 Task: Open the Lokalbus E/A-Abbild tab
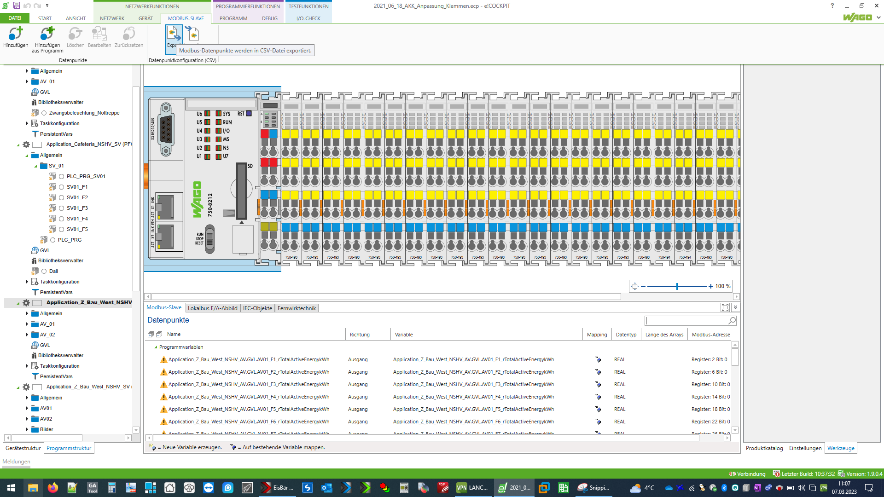tap(212, 308)
